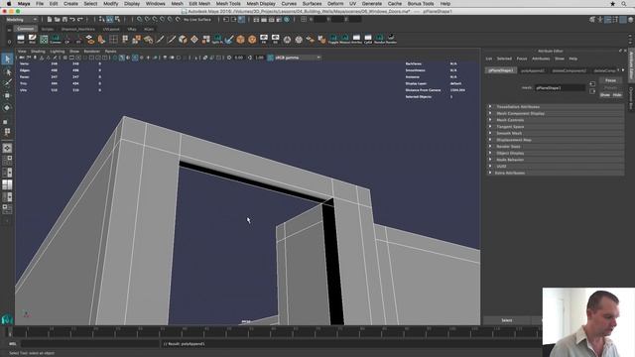Open the Mesh Display menu
The height and width of the screenshot is (357, 635).
click(261, 4)
